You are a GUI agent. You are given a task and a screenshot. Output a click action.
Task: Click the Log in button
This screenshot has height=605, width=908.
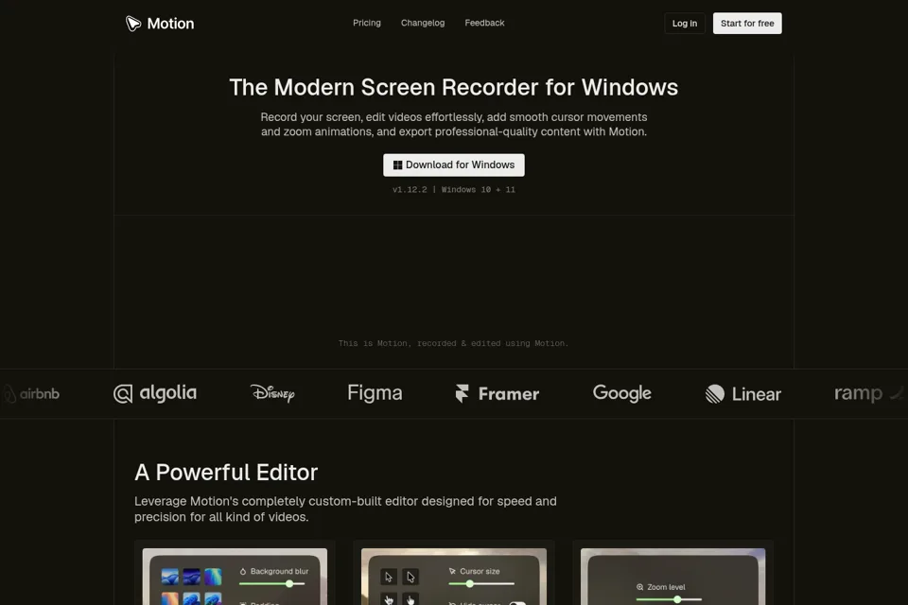pyautogui.click(x=685, y=23)
